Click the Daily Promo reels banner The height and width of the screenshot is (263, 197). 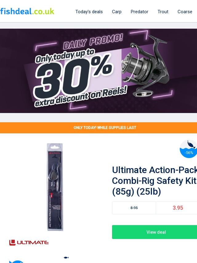click(98, 71)
